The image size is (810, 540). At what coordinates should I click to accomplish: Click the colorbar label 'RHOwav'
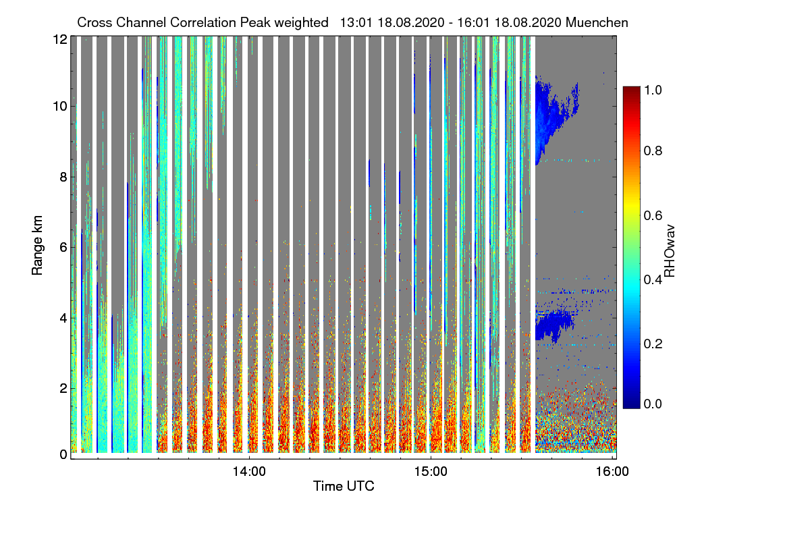pos(670,251)
